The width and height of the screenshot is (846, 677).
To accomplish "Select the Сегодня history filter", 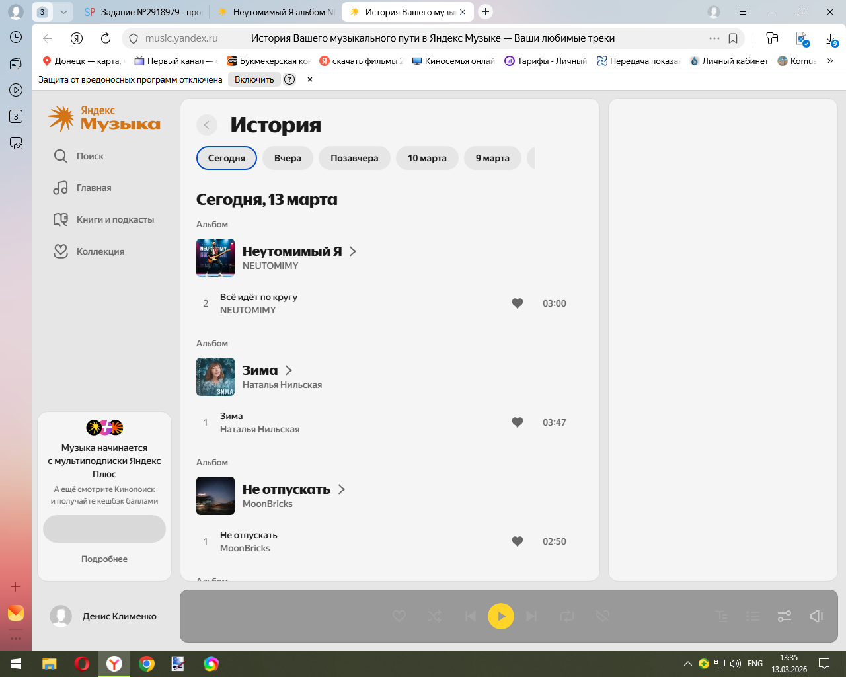I will point(227,158).
